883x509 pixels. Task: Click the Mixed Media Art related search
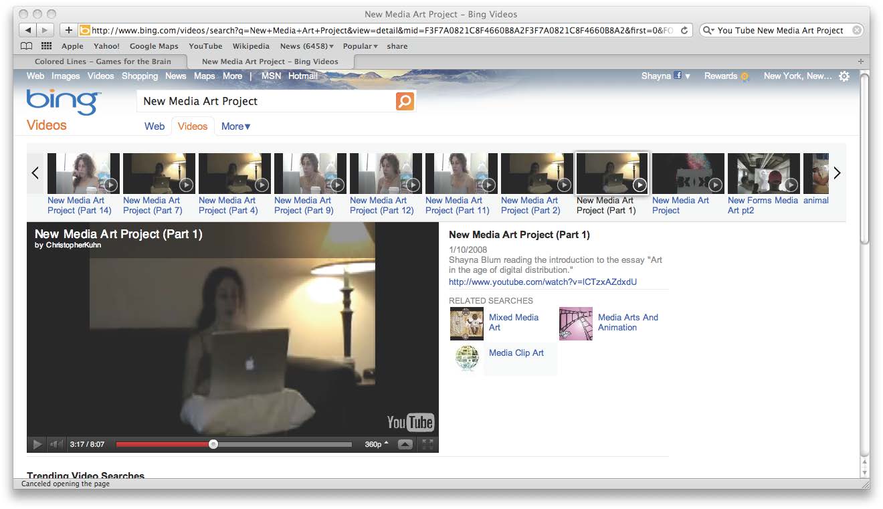click(x=514, y=322)
